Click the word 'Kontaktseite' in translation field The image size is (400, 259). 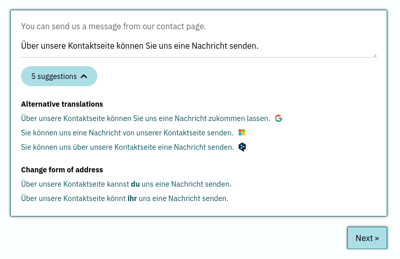click(x=91, y=46)
